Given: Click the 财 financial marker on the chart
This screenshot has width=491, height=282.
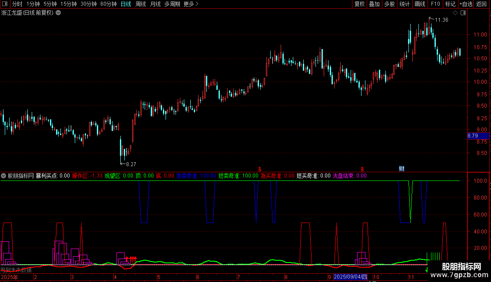Looking at the screenshot, I should click(401, 169).
